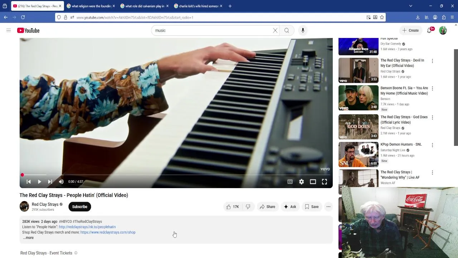Open notifications bell
The height and width of the screenshot is (258, 458).
click(429, 30)
